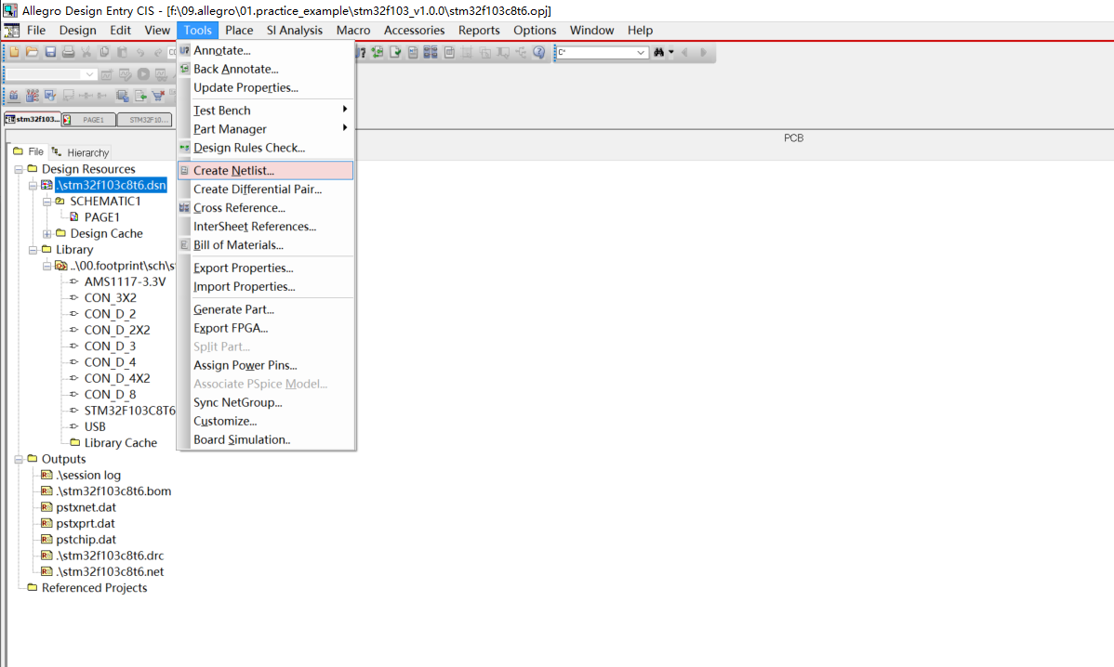
Task: Click the Design Rules Check toolbar icon
Action: [x=395, y=53]
